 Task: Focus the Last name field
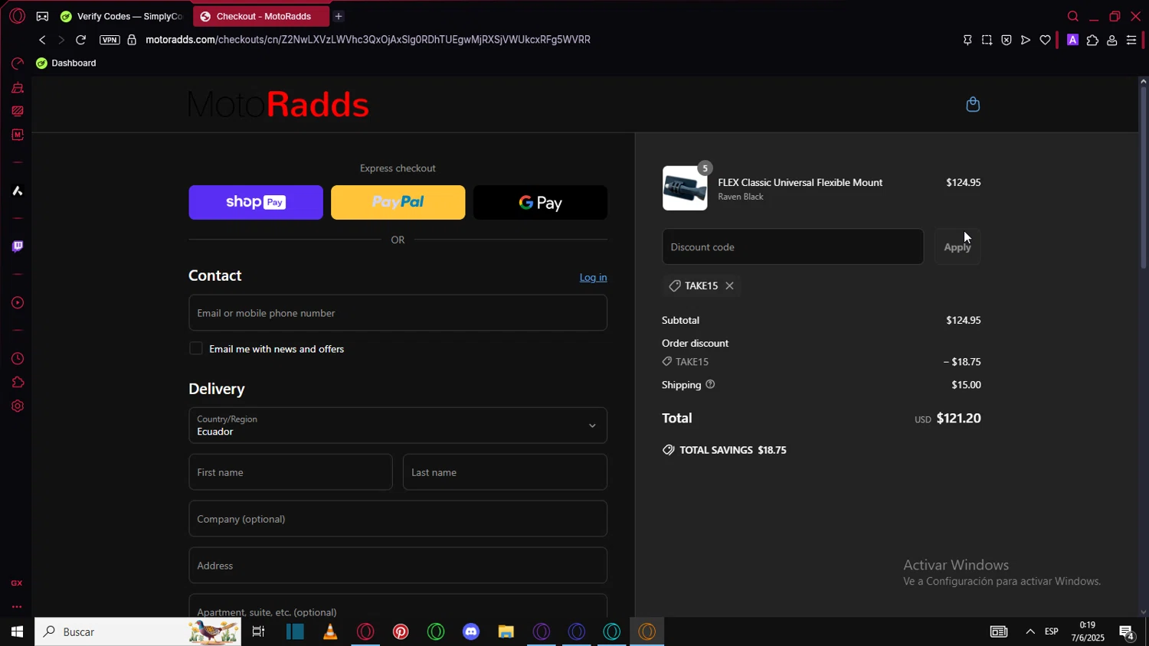[x=505, y=472]
